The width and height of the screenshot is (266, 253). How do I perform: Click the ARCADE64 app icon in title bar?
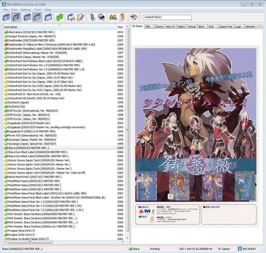click(4, 5)
